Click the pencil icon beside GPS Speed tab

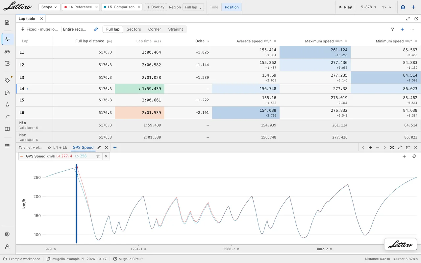[x=99, y=148]
